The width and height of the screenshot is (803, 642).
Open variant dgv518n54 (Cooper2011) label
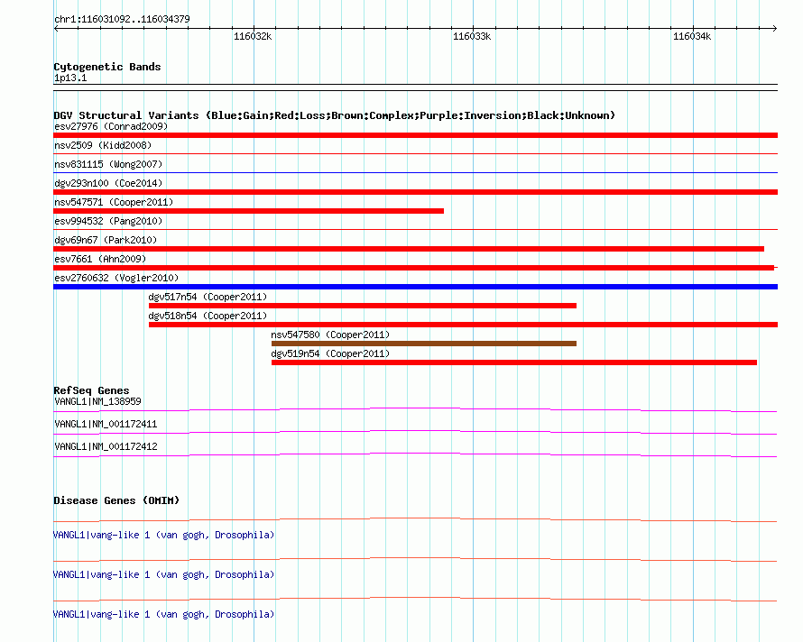(208, 316)
